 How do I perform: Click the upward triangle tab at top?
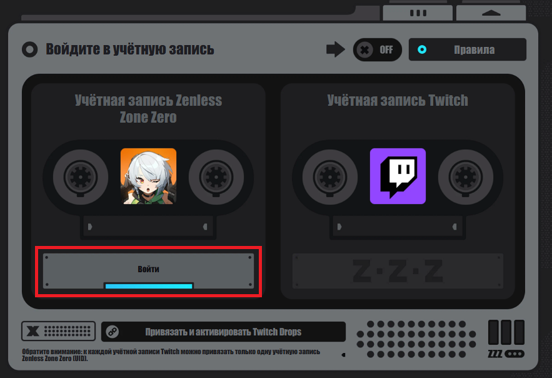click(x=491, y=13)
